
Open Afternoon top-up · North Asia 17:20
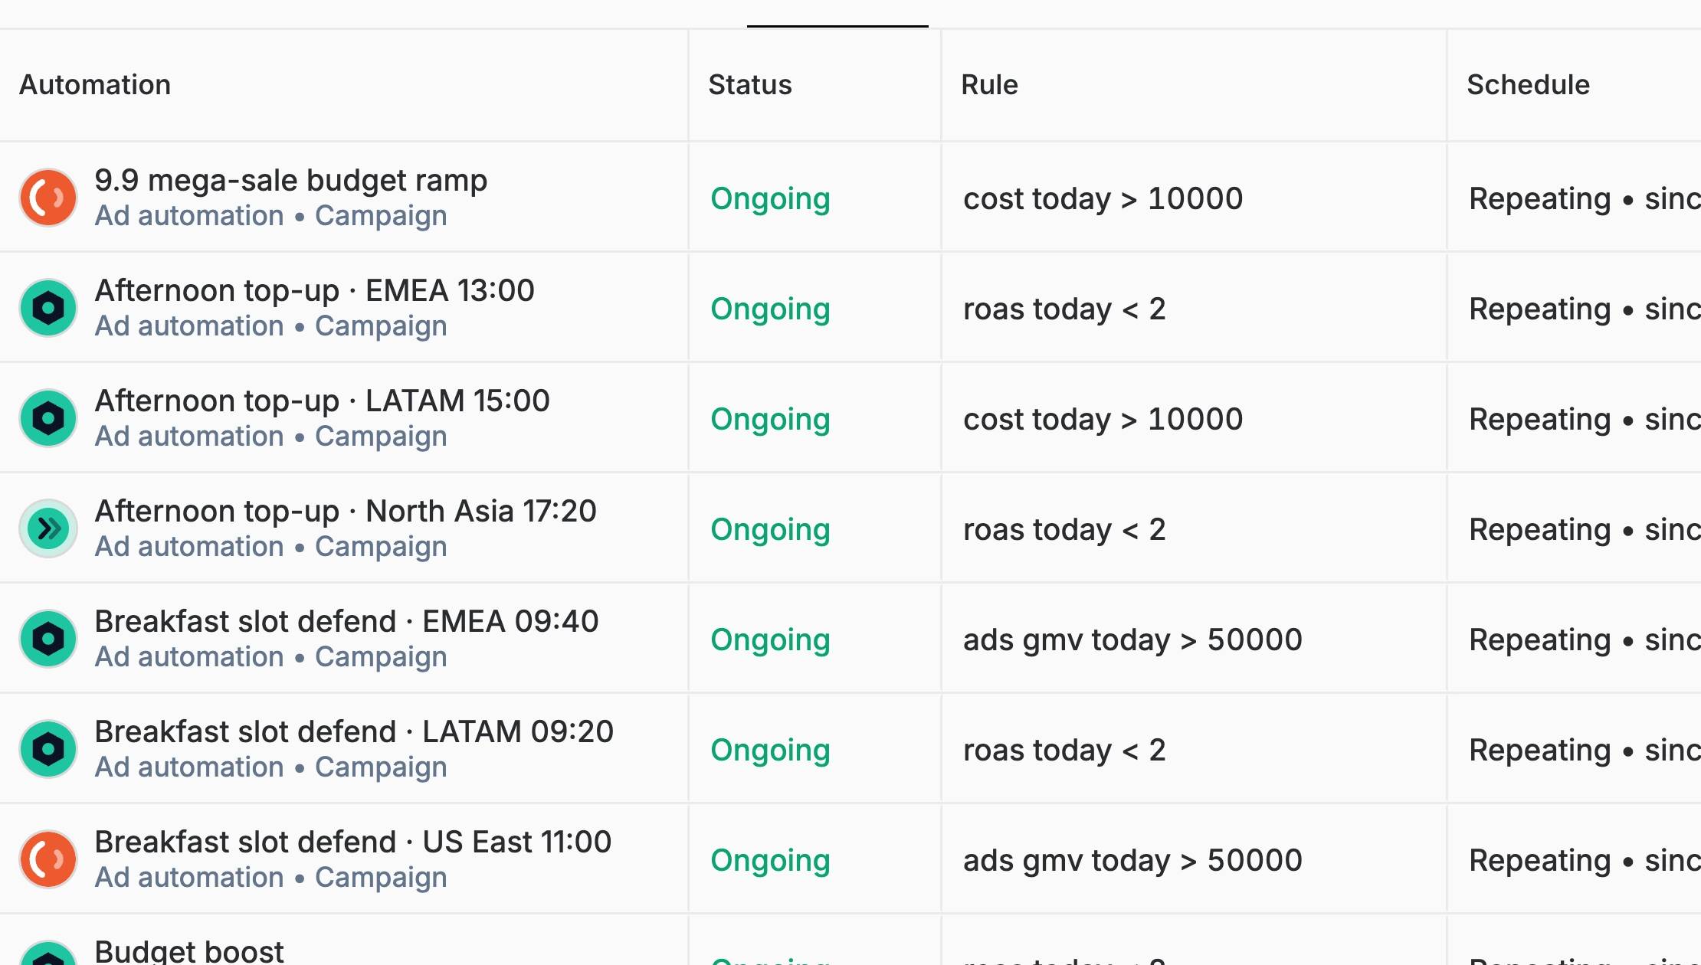(346, 512)
